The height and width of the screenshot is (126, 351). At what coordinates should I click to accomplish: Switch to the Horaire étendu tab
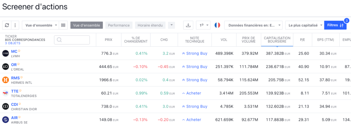tap(150, 25)
